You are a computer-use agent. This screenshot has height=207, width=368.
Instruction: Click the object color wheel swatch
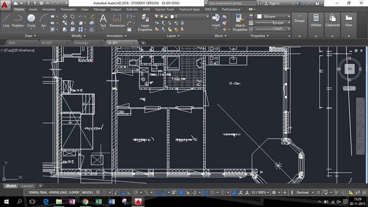[251, 17]
